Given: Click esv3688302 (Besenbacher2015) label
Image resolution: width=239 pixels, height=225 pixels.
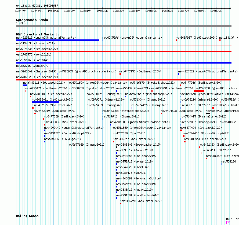Looking at the screenshot, I should coord(139,145).
